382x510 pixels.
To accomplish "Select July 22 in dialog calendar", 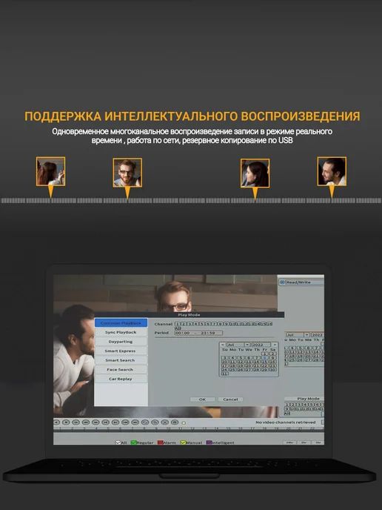I will click(265, 366).
